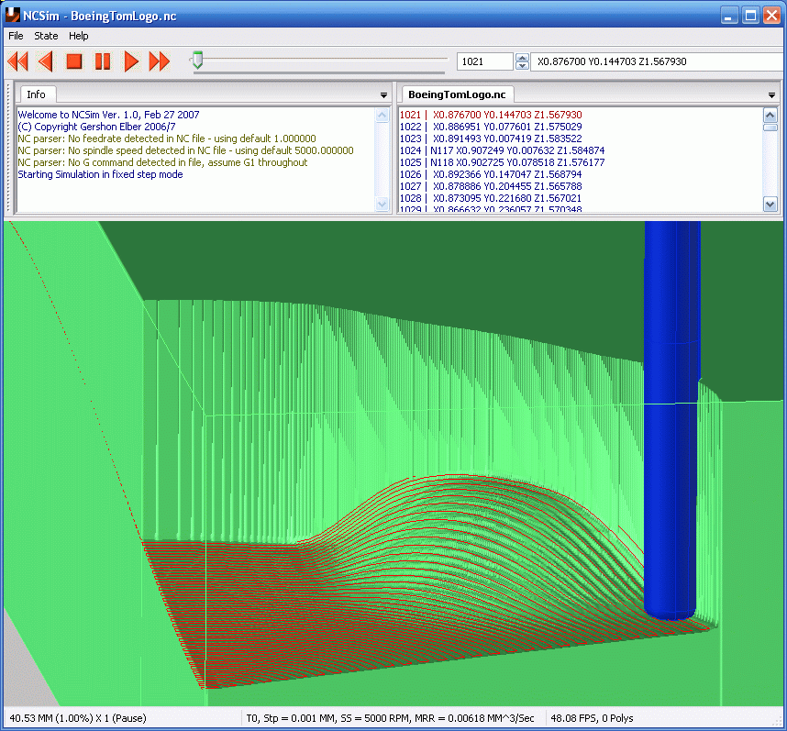Open the BoeingTomLogo.nc panel dropdown arrow

pos(771,94)
